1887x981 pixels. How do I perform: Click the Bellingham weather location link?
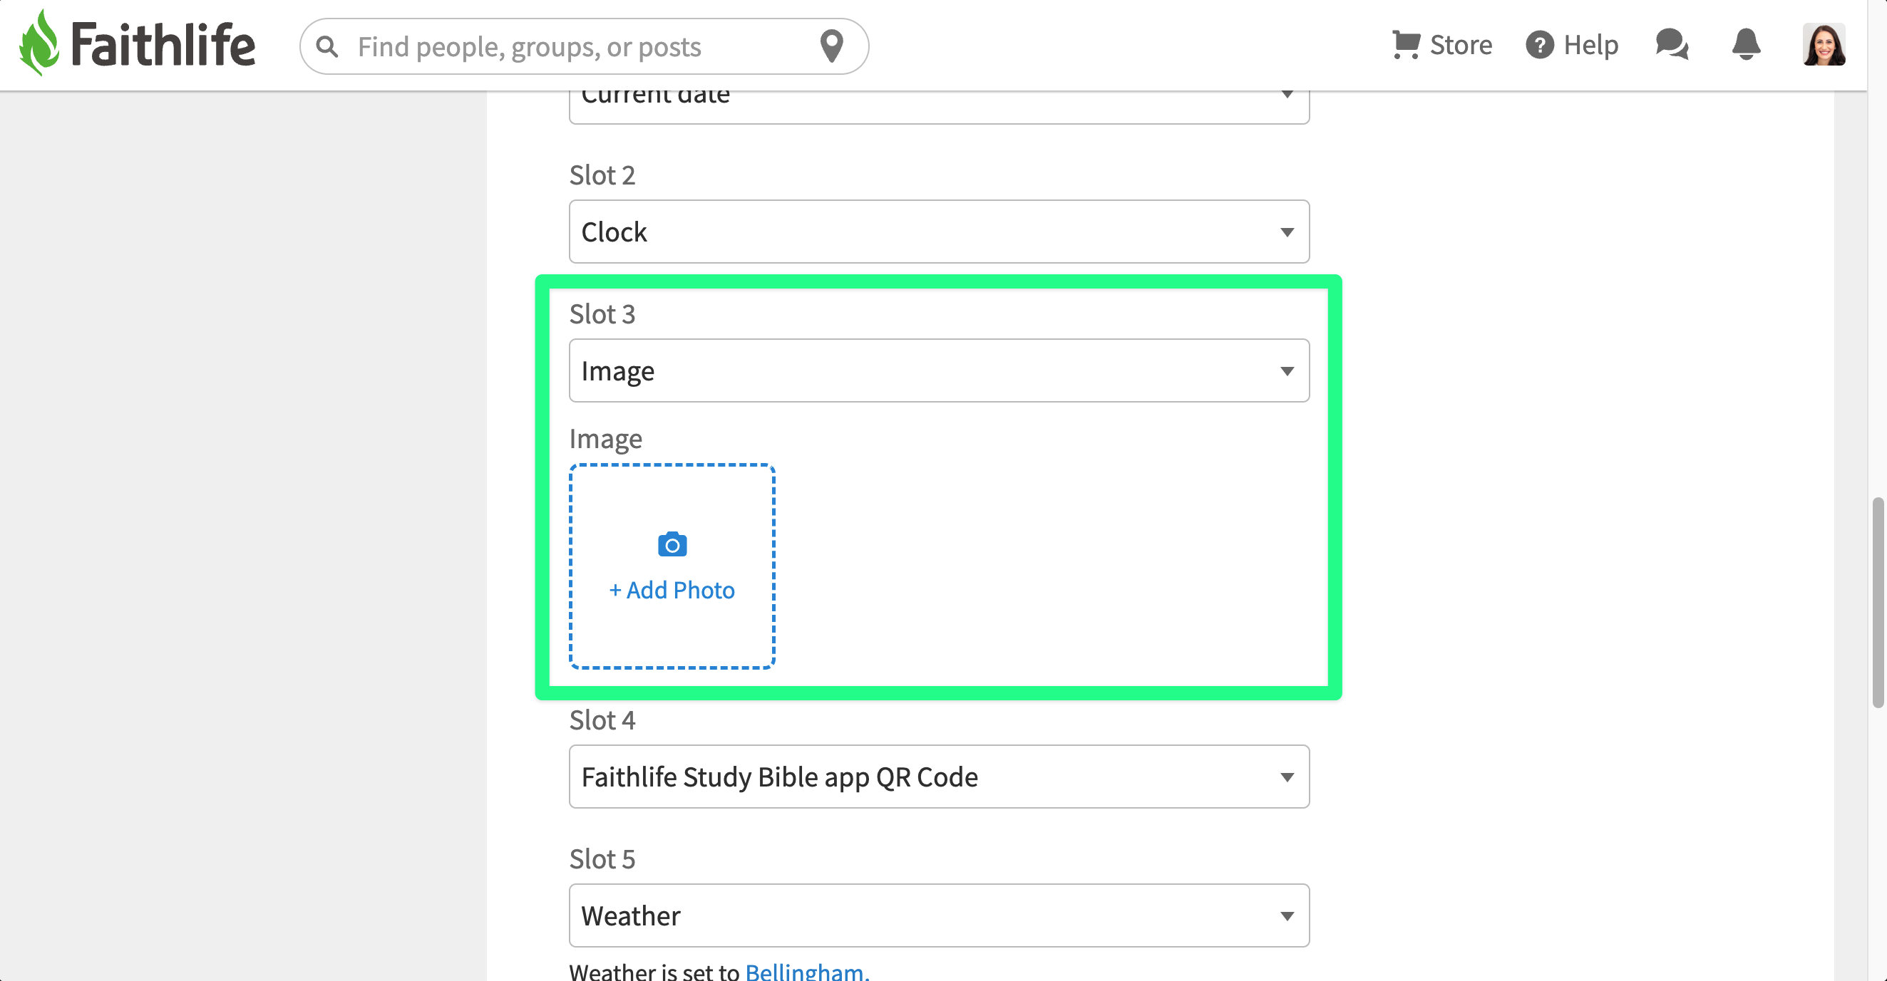click(806, 971)
